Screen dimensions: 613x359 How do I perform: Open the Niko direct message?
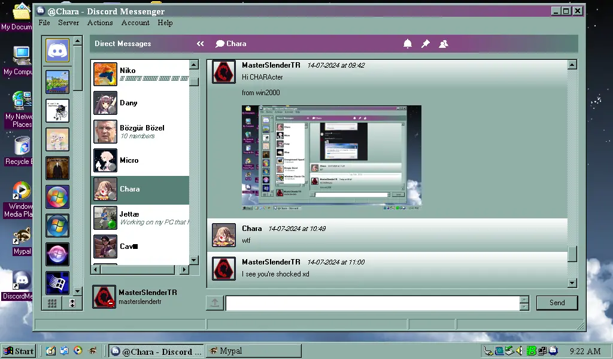[x=140, y=74]
